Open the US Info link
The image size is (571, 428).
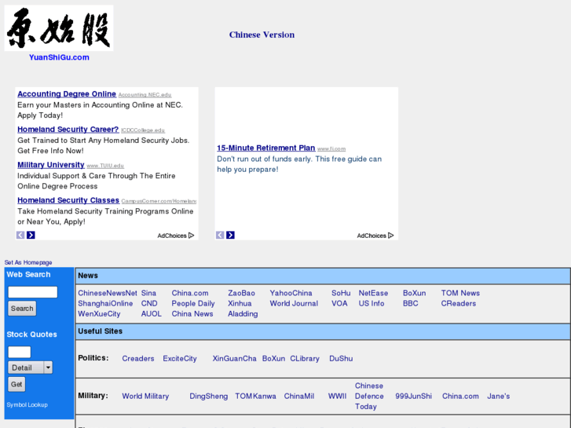(372, 303)
